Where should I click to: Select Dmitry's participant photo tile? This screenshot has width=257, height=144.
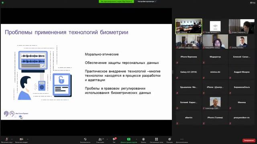242,42
